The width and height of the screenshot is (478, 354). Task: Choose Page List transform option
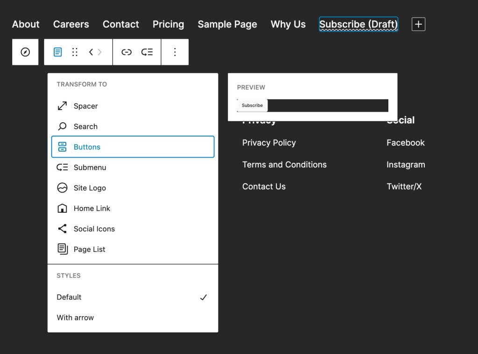coord(89,249)
